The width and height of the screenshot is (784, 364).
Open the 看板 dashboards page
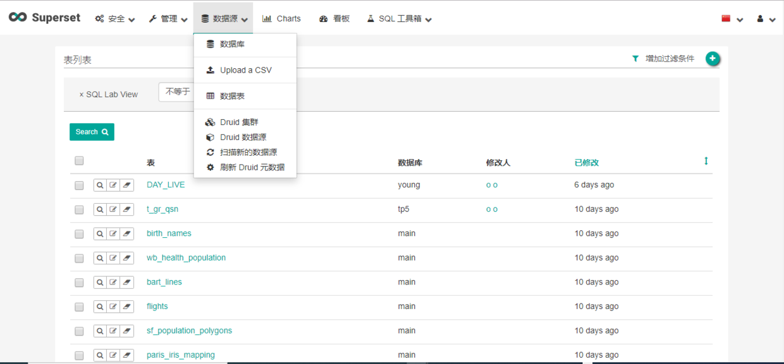tap(334, 19)
